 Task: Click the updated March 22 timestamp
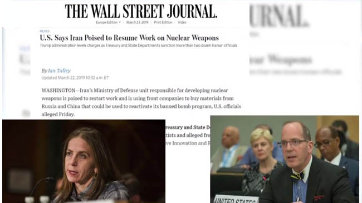point(75,78)
